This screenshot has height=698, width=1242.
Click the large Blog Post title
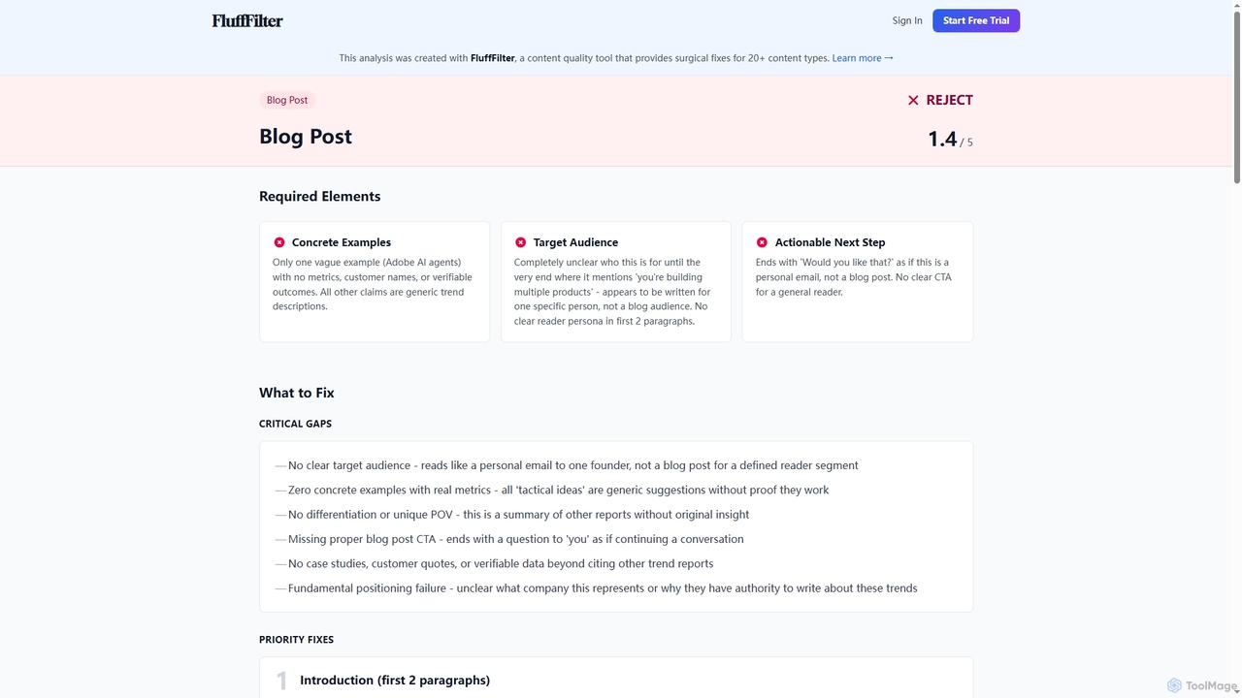(x=306, y=137)
